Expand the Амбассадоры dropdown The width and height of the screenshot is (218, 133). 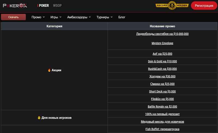click(79, 17)
